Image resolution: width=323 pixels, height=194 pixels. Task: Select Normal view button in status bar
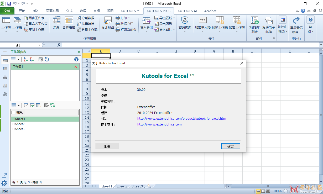(x=258, y=191)
